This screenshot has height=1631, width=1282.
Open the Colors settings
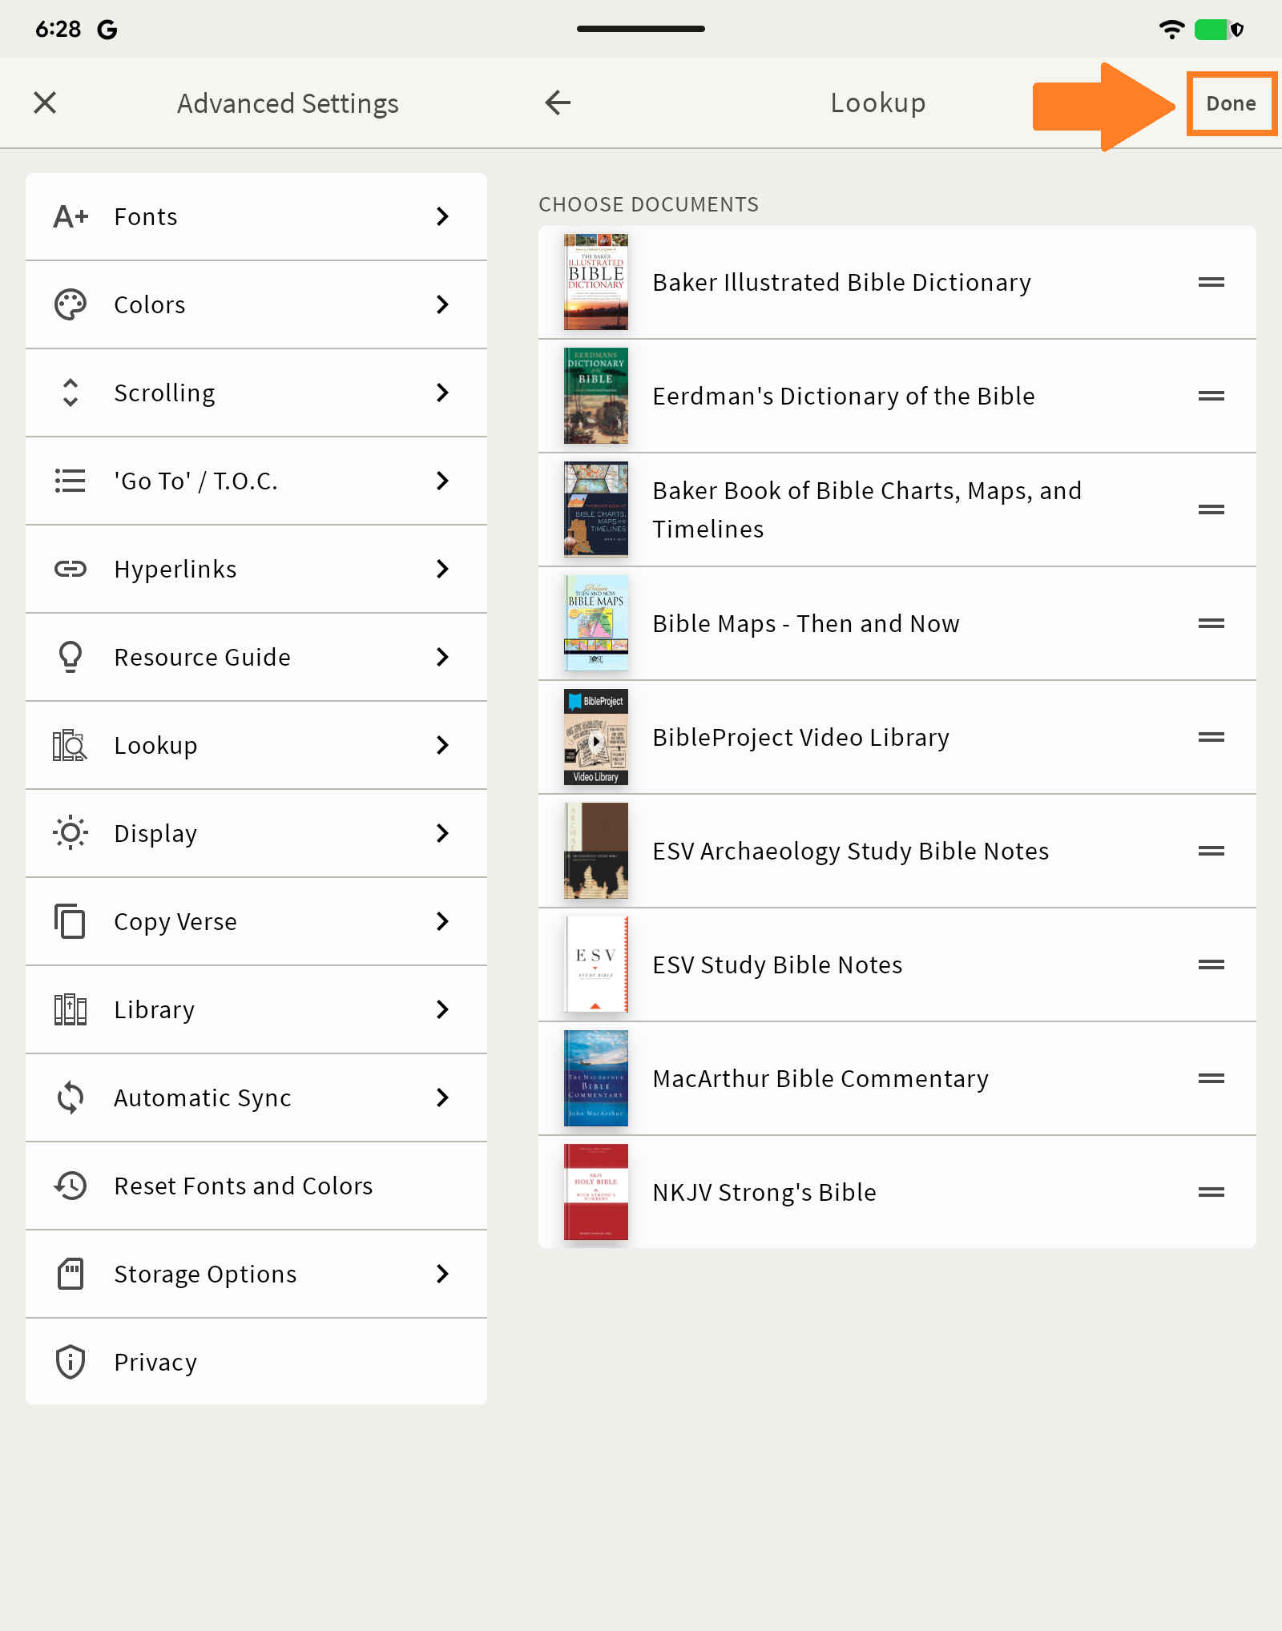coord(256,304)
